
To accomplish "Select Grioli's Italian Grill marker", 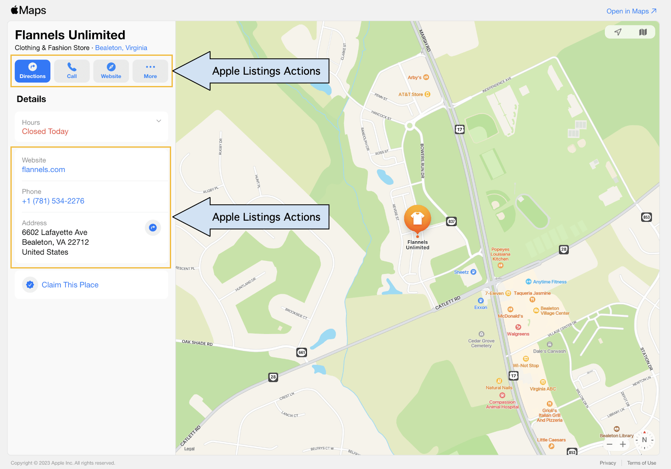I will point(549,404).
